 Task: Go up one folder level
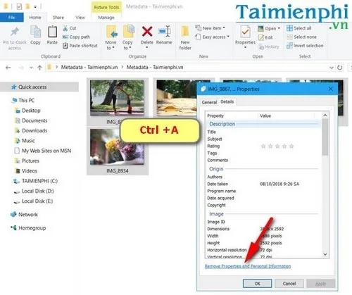pyautogui.click(x=39, y=68)
